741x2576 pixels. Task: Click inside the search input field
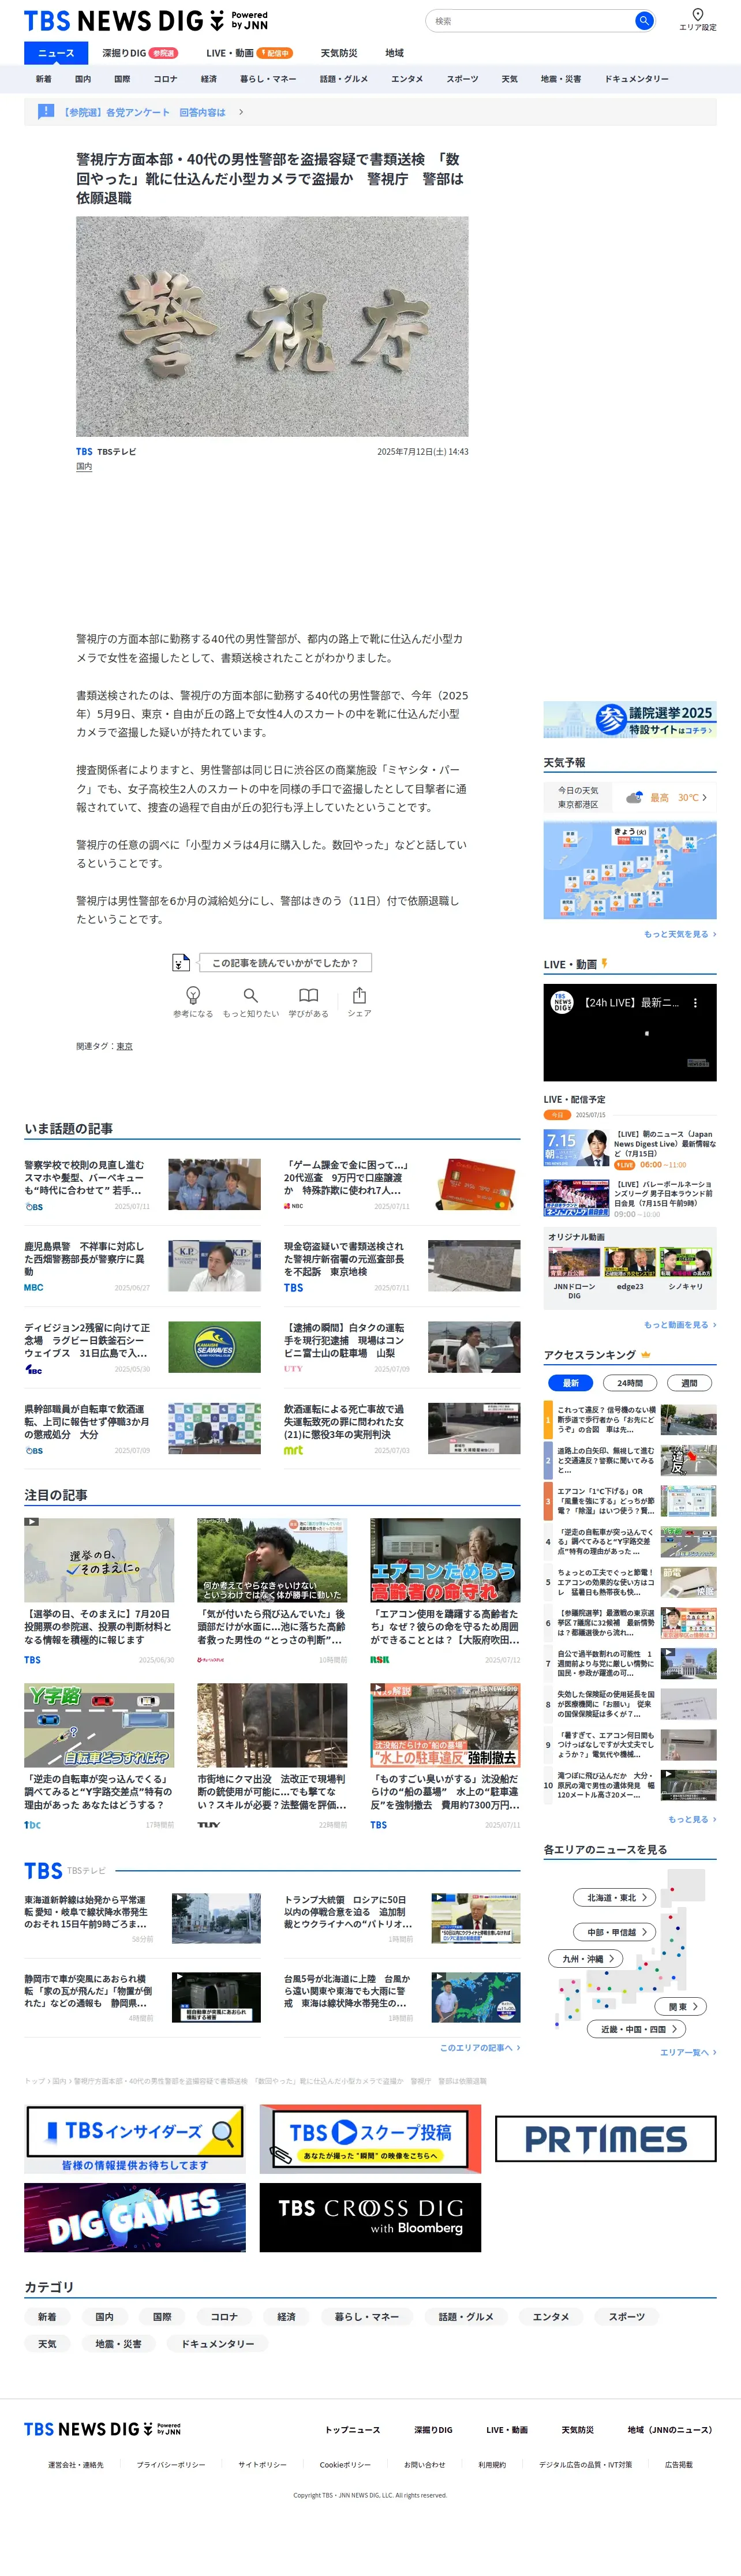[x=530, y=20]
